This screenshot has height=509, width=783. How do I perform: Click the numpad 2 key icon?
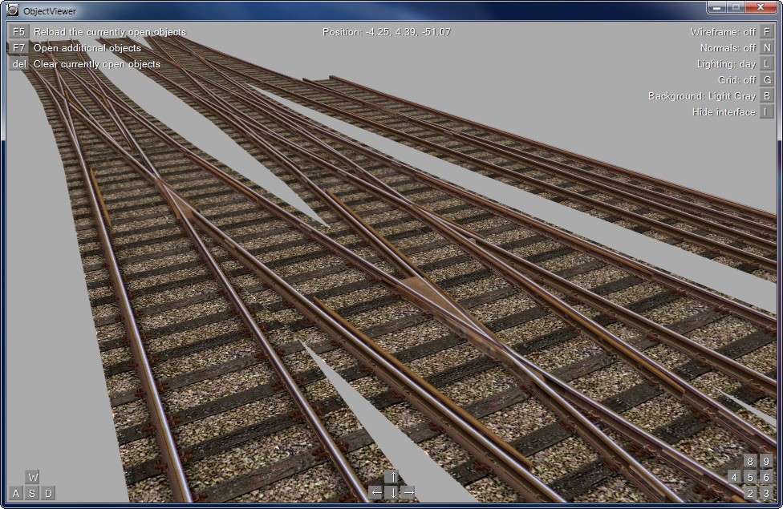click(x=750, y=493)
